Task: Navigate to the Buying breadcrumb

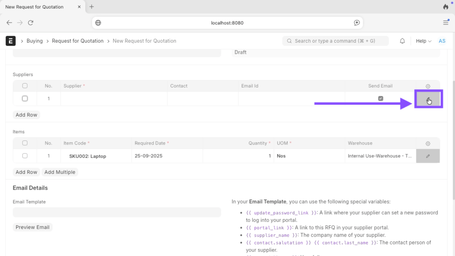Action: [35, 41]
